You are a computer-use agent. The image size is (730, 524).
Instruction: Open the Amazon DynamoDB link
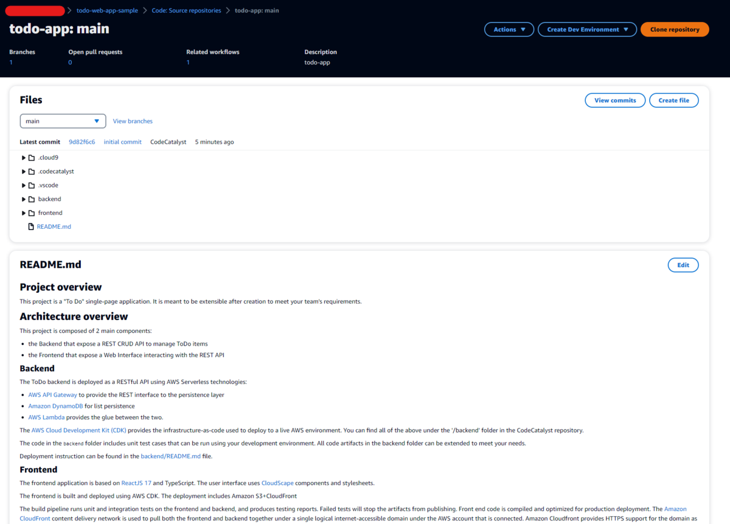coord(55,406)
